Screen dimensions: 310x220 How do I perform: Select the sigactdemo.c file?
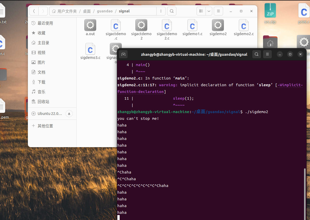116,29
